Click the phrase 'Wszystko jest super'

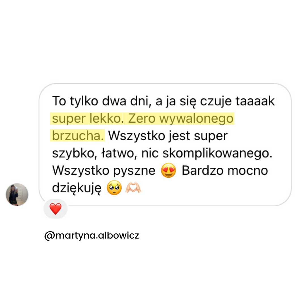point(168,135)
